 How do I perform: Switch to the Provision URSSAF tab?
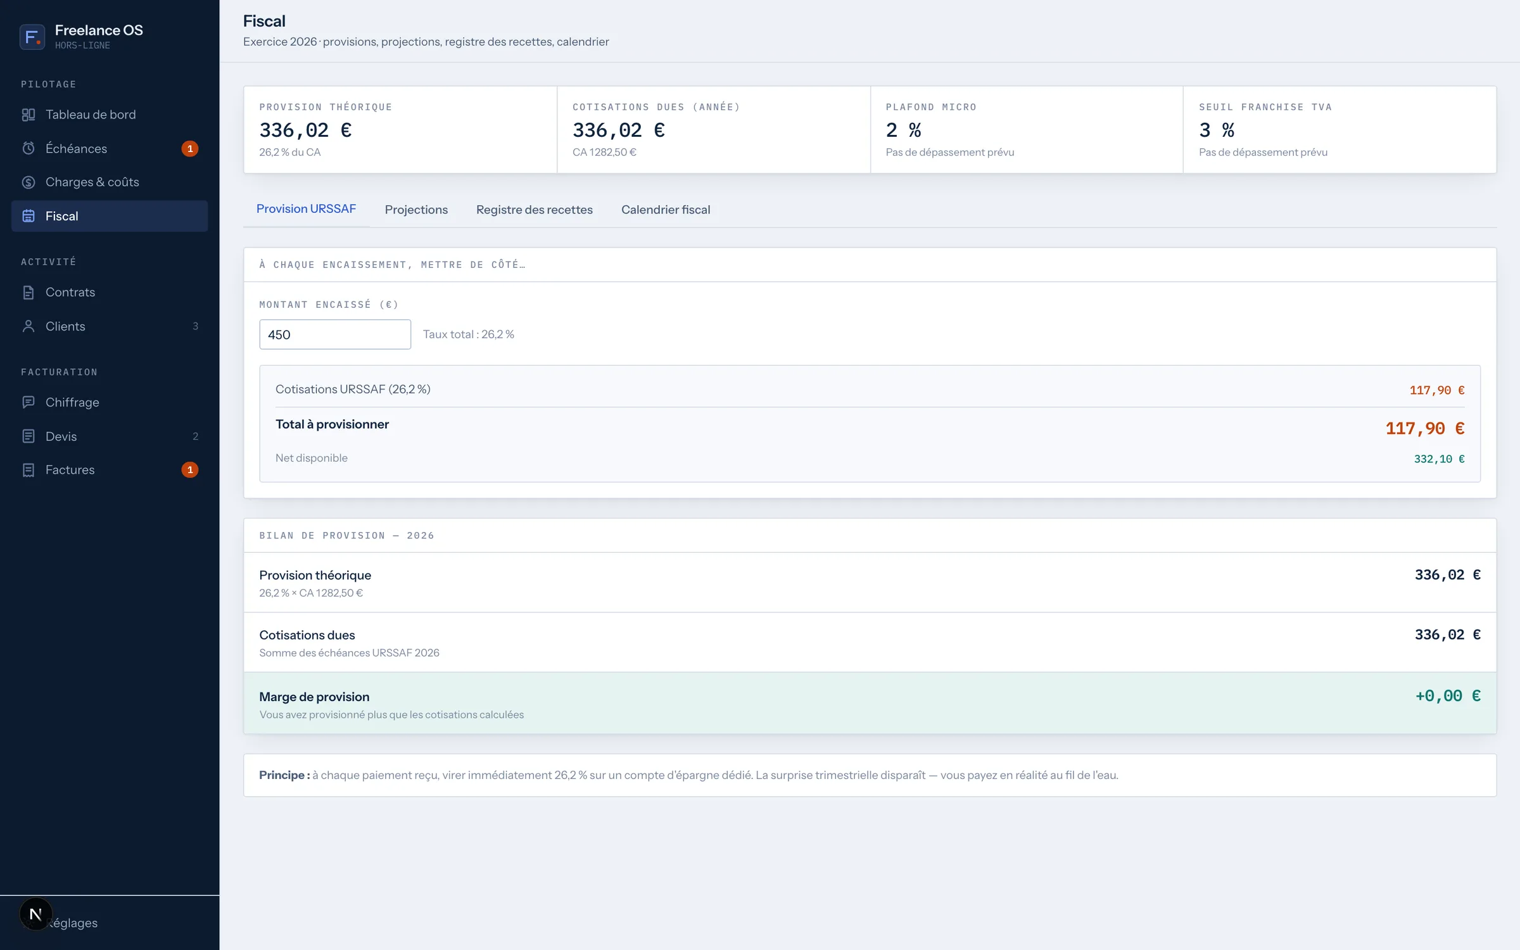(x=306, y=209)
